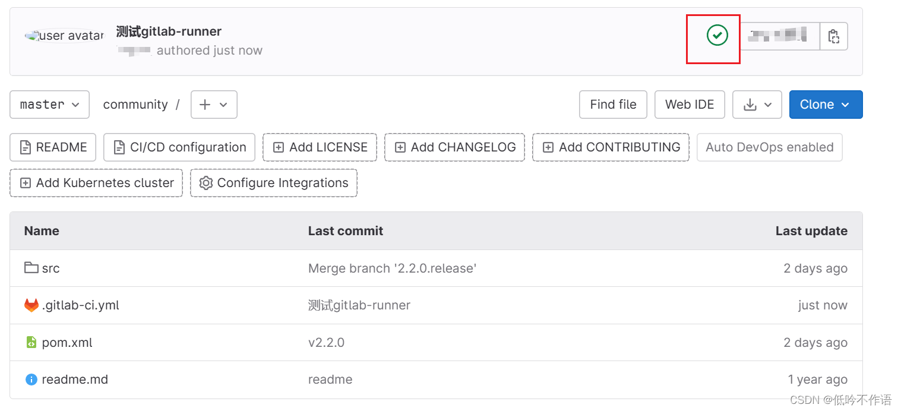Image resolution: width=901 pixels, height=411 pixels.
Task: Expand the plus dropdown next to the breadcrumb
Action: tap(214, 104)
